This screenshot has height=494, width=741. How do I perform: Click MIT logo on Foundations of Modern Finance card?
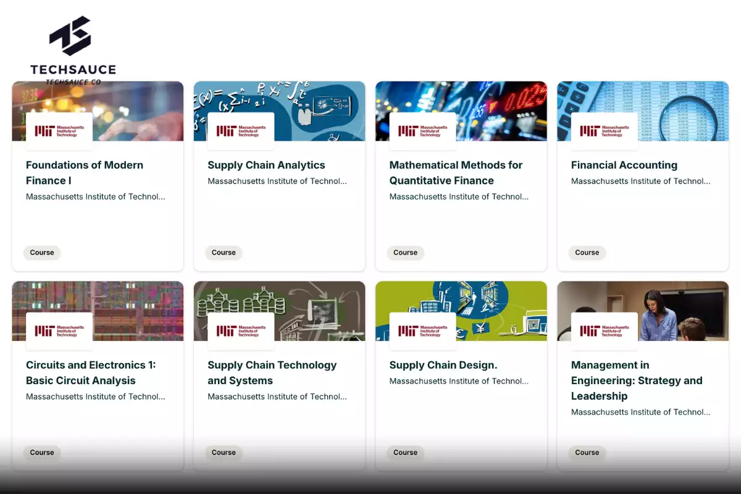pos(59,131)
